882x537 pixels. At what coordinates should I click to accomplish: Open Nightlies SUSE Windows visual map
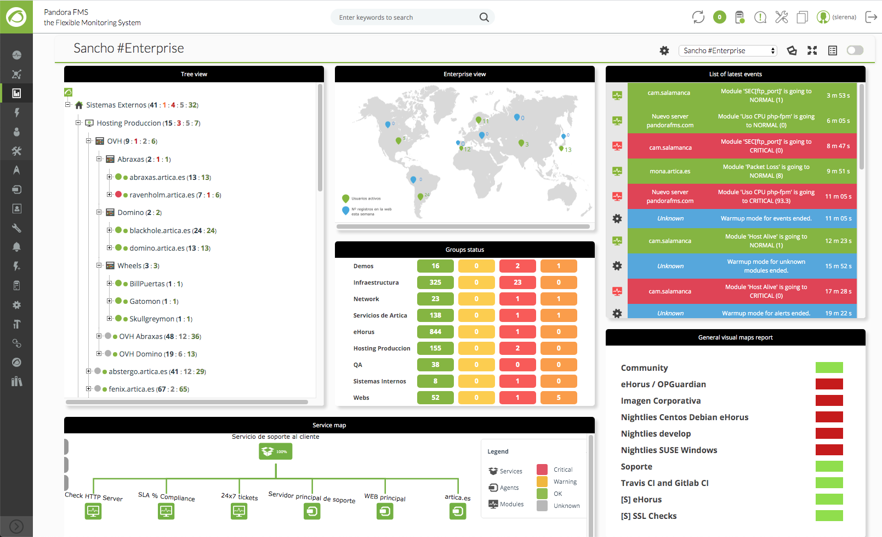click(669, 450)
